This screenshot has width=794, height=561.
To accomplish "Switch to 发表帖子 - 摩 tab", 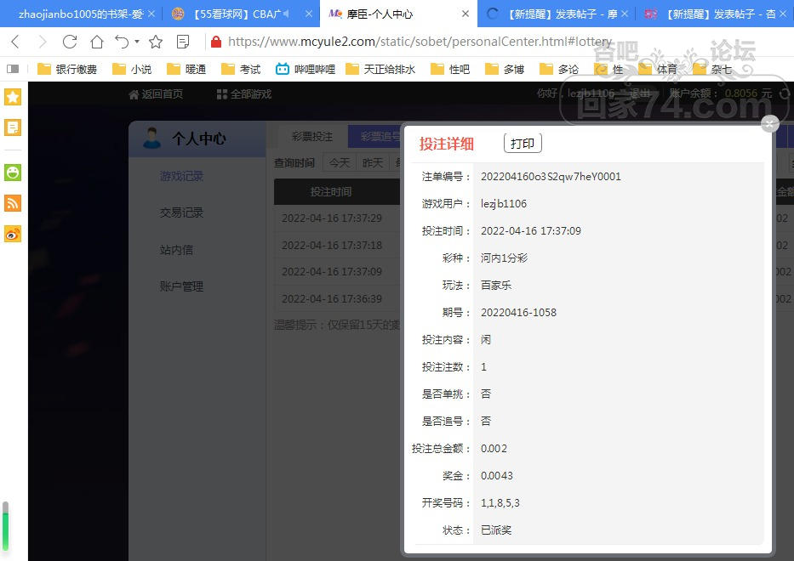I will click(x=556, y=14).
